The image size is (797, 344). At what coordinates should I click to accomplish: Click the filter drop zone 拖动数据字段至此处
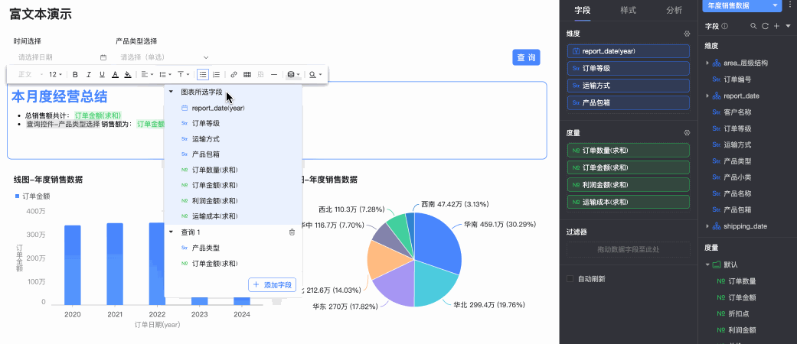(x=629, y=250)
